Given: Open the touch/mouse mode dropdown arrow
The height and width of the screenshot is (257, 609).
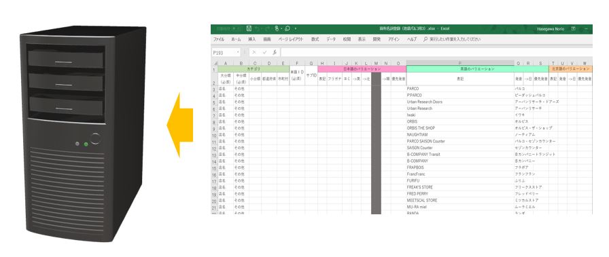Looking at the screenshot, I should 281,28.
